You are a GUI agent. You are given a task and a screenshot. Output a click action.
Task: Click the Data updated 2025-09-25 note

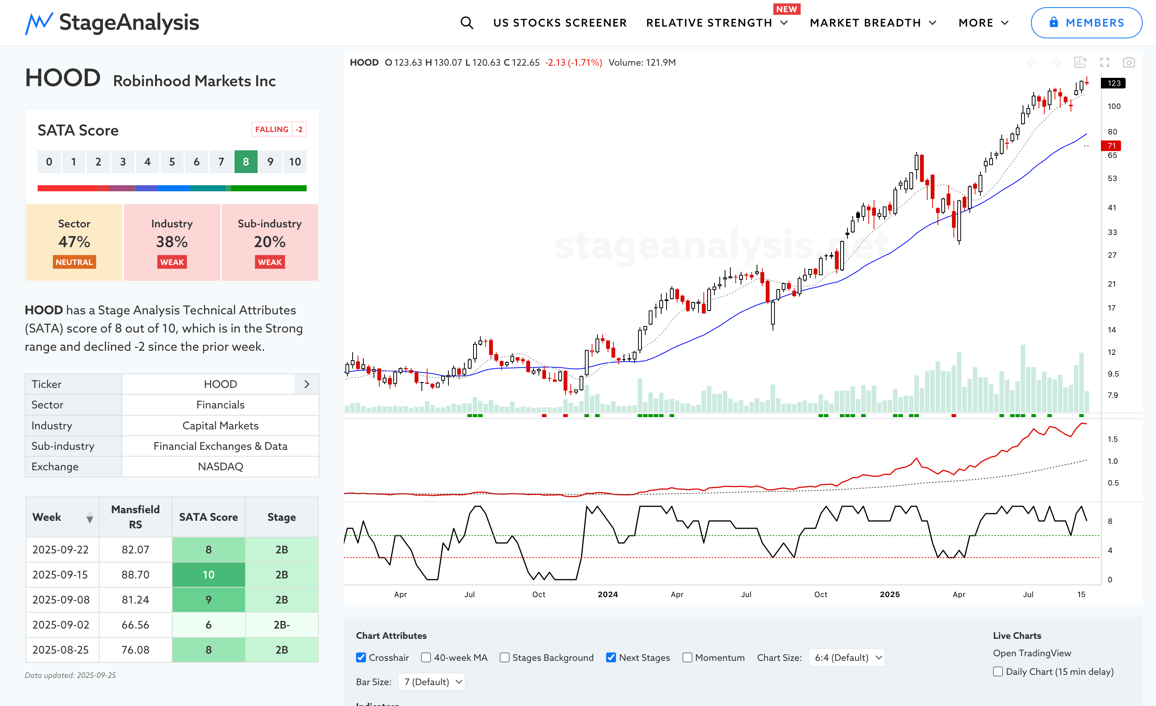tap(70, 675)
